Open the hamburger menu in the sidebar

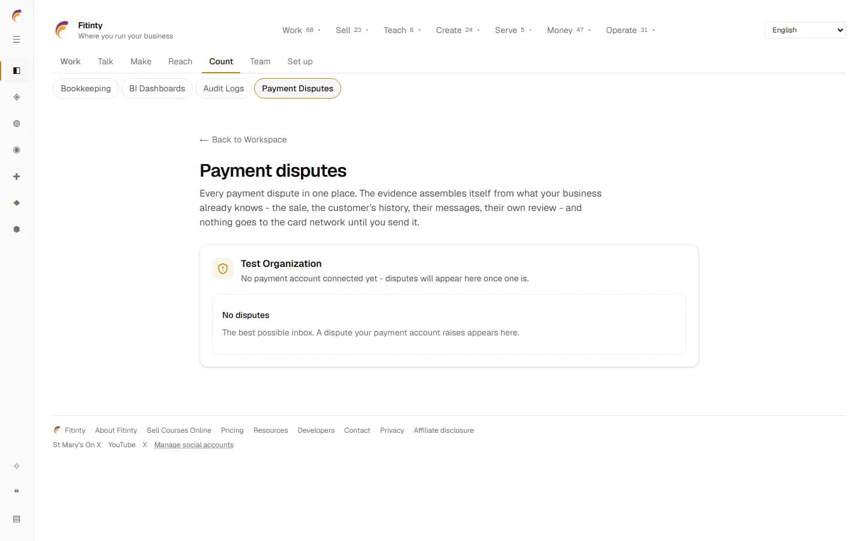tap(17, 40)
